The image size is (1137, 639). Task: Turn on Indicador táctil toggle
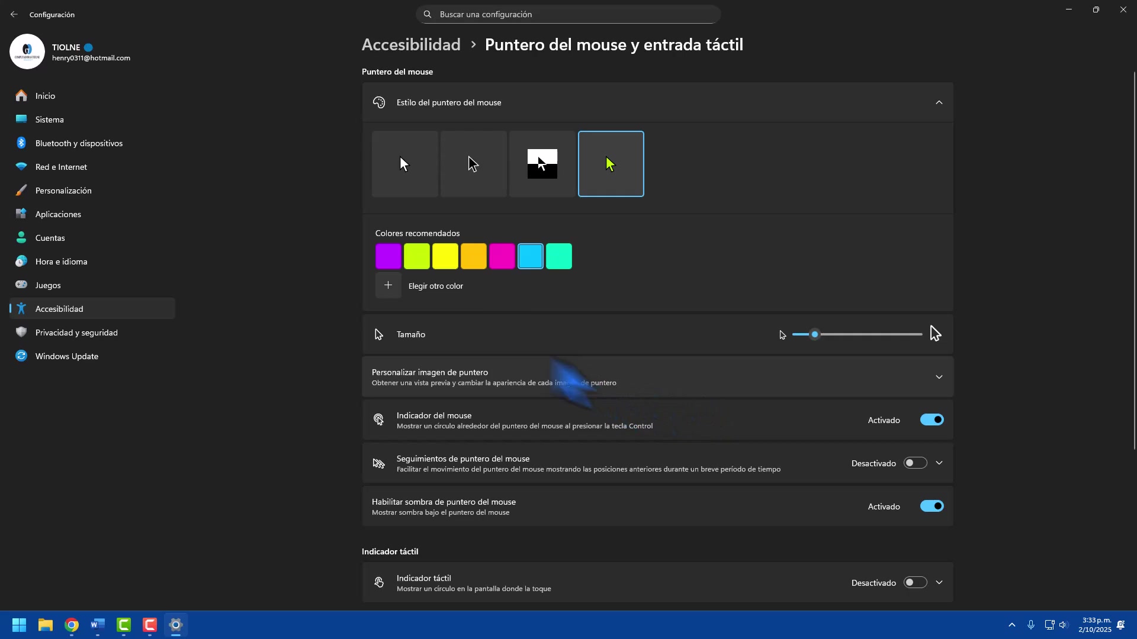916,582
